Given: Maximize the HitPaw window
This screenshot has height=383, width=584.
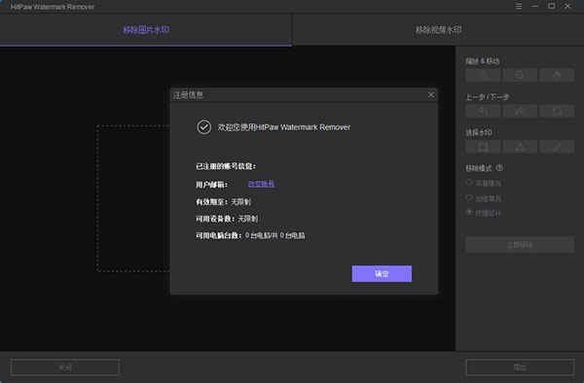Looking at the screenshot, I should pyautogui.click(x=551, y=6).
